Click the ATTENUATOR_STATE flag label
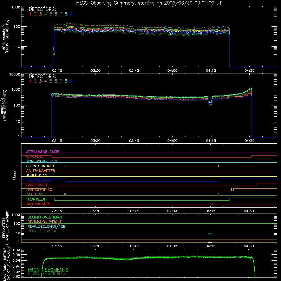The width and height of the screenshot is (281, 281). click(x=43, y=152)
